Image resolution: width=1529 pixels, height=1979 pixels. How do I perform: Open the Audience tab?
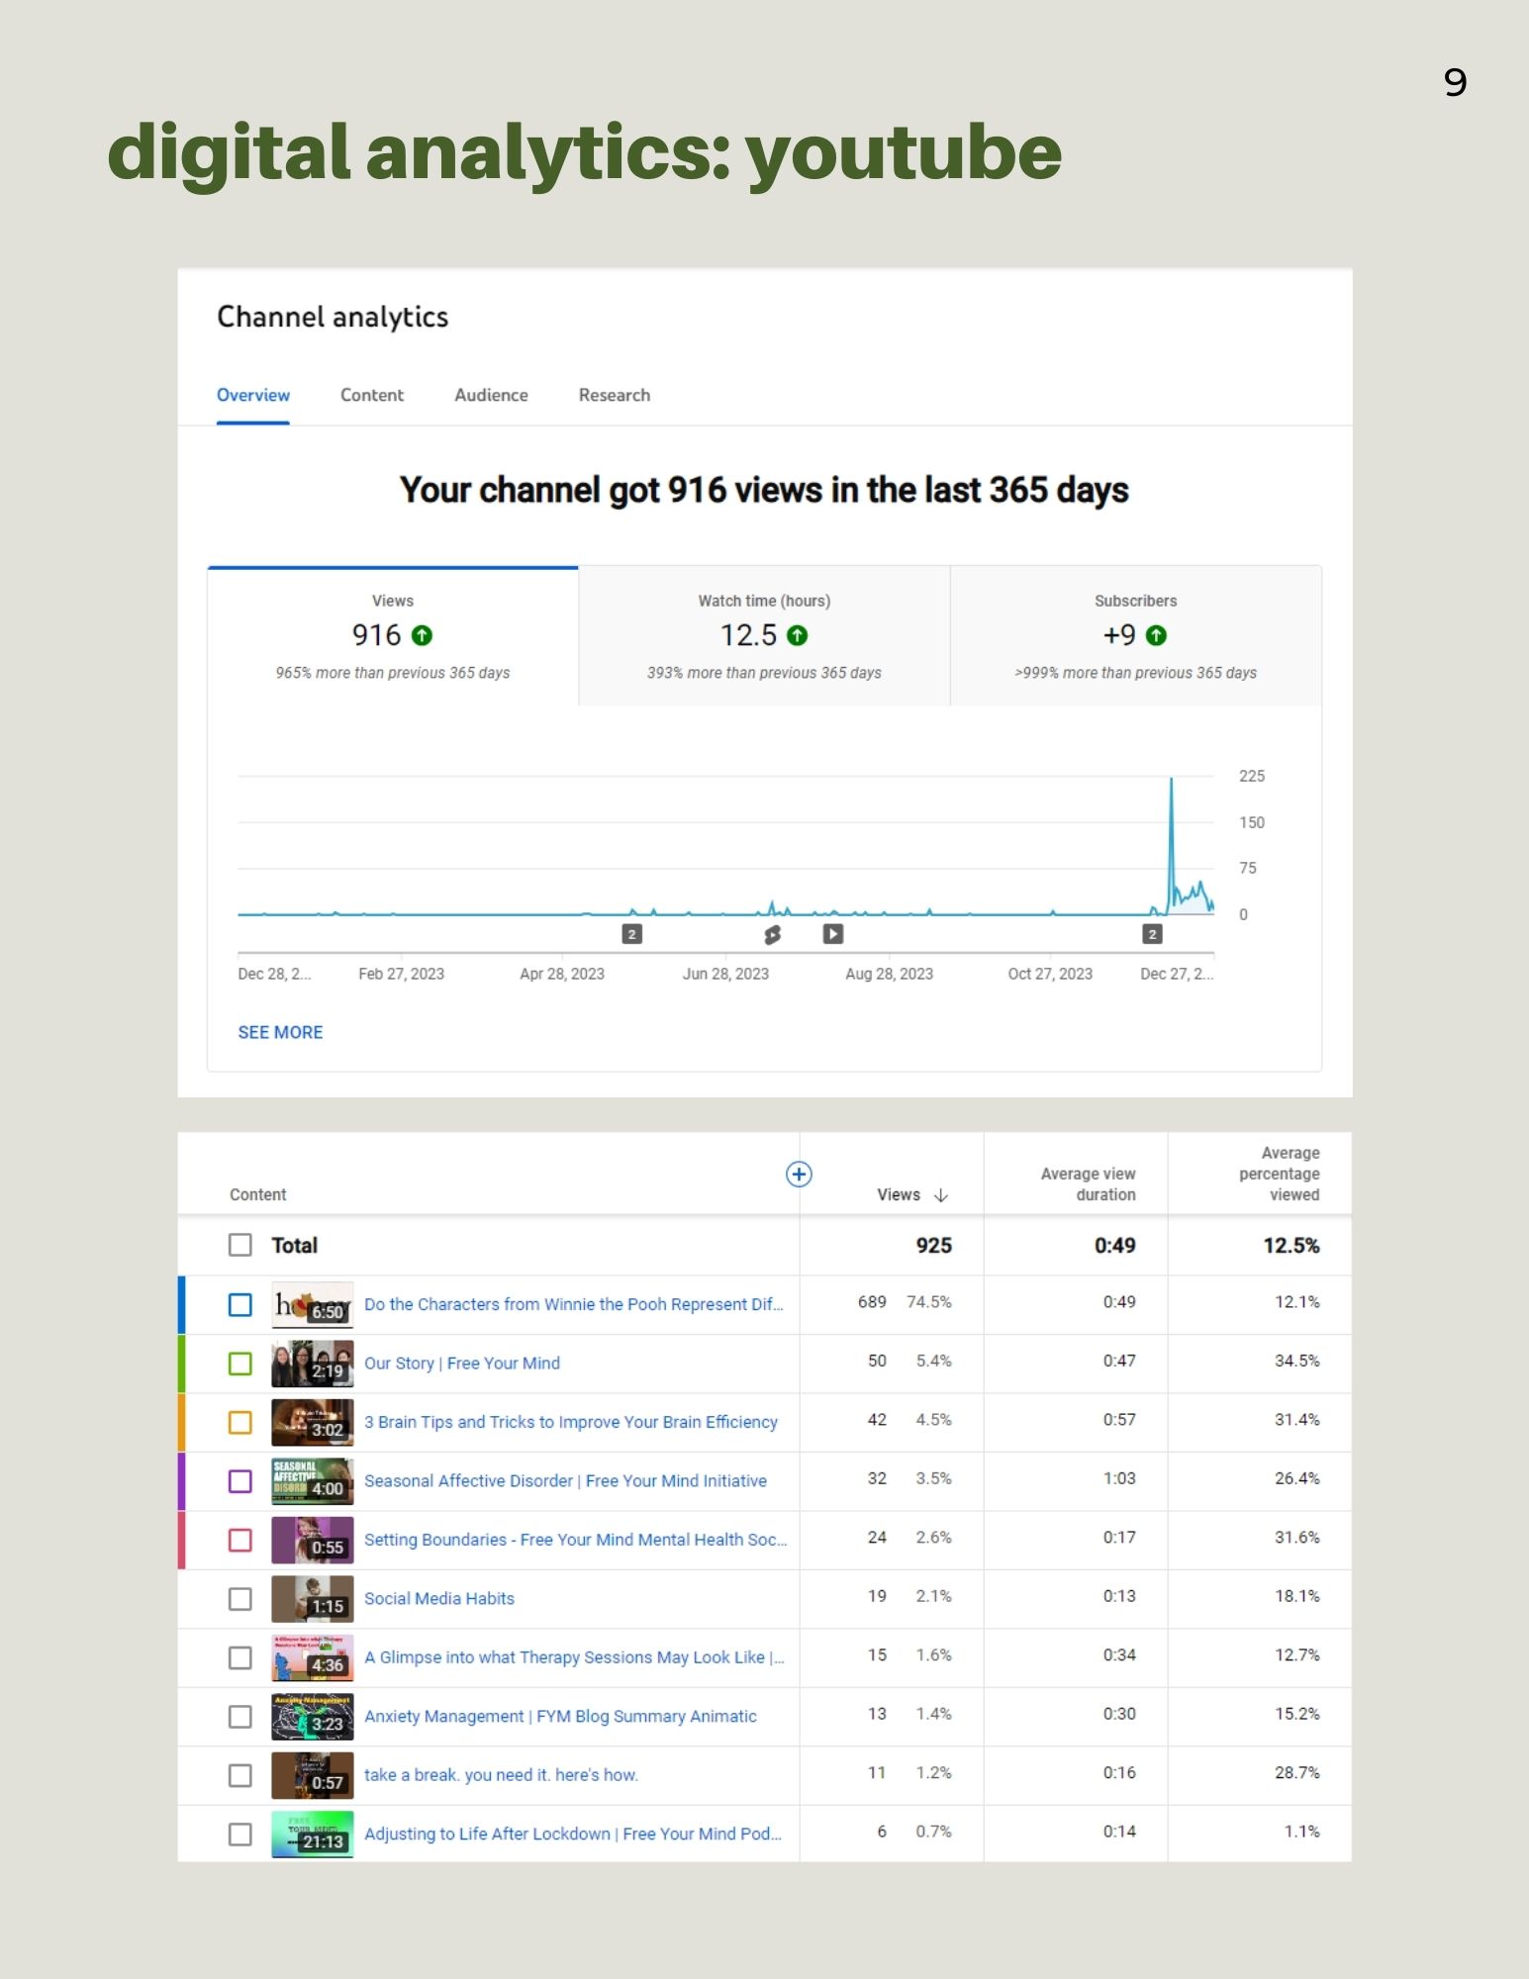click(x=491, y=395)
